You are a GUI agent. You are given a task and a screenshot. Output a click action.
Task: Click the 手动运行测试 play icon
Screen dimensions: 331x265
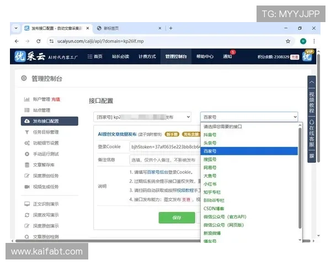(x=27, y=154)
